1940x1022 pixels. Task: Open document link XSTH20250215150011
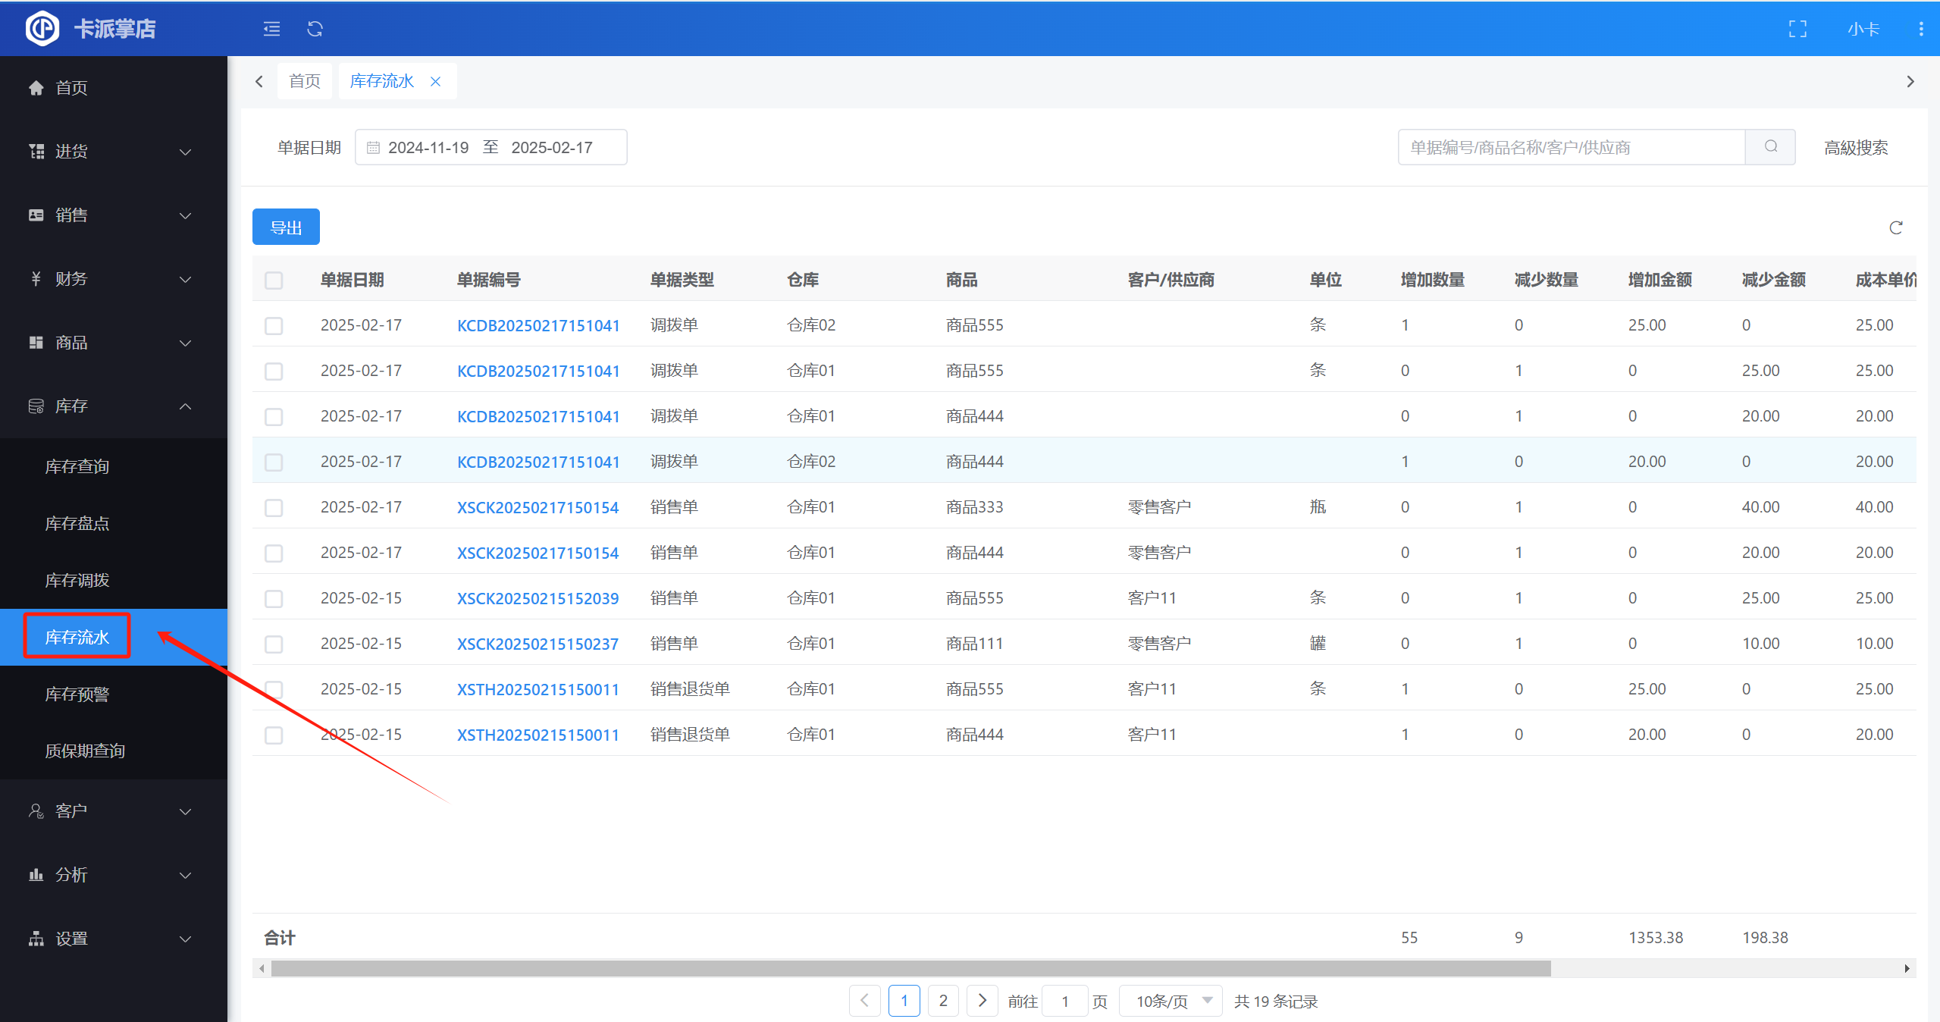[537, 689]
